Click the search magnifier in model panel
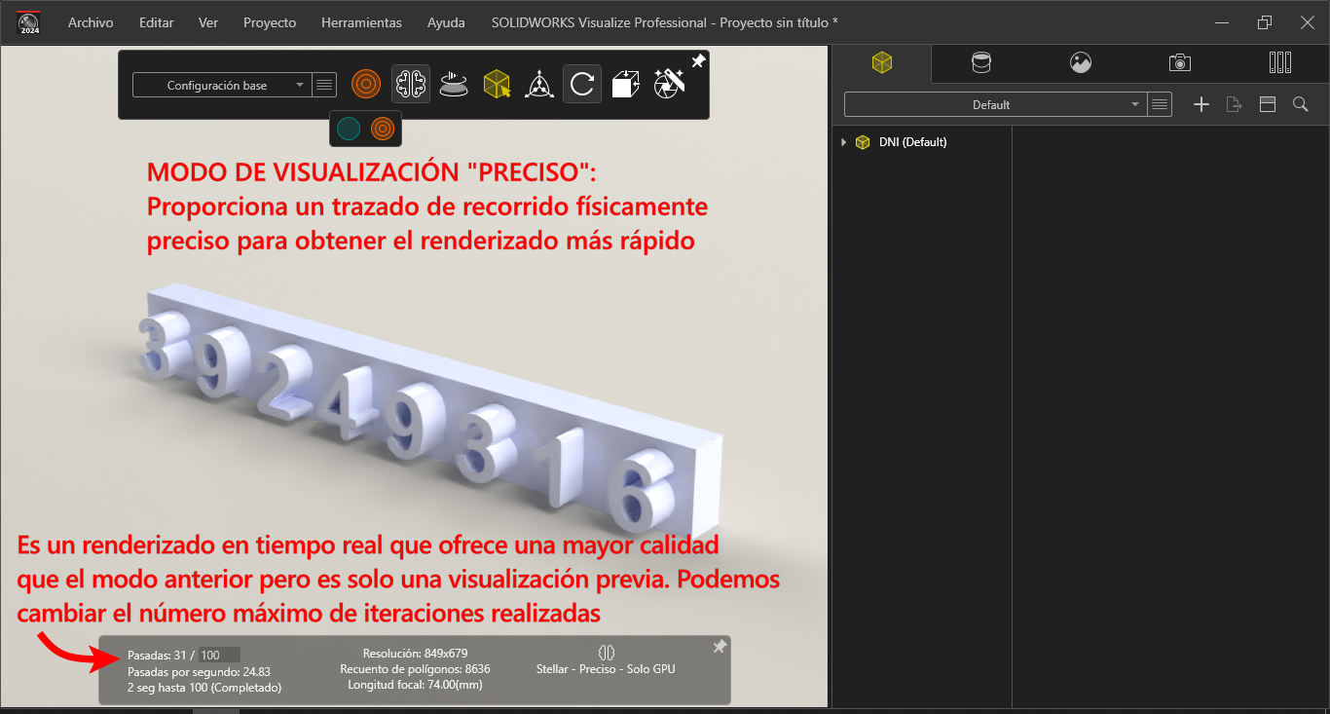 click(x=1300, y=104)
